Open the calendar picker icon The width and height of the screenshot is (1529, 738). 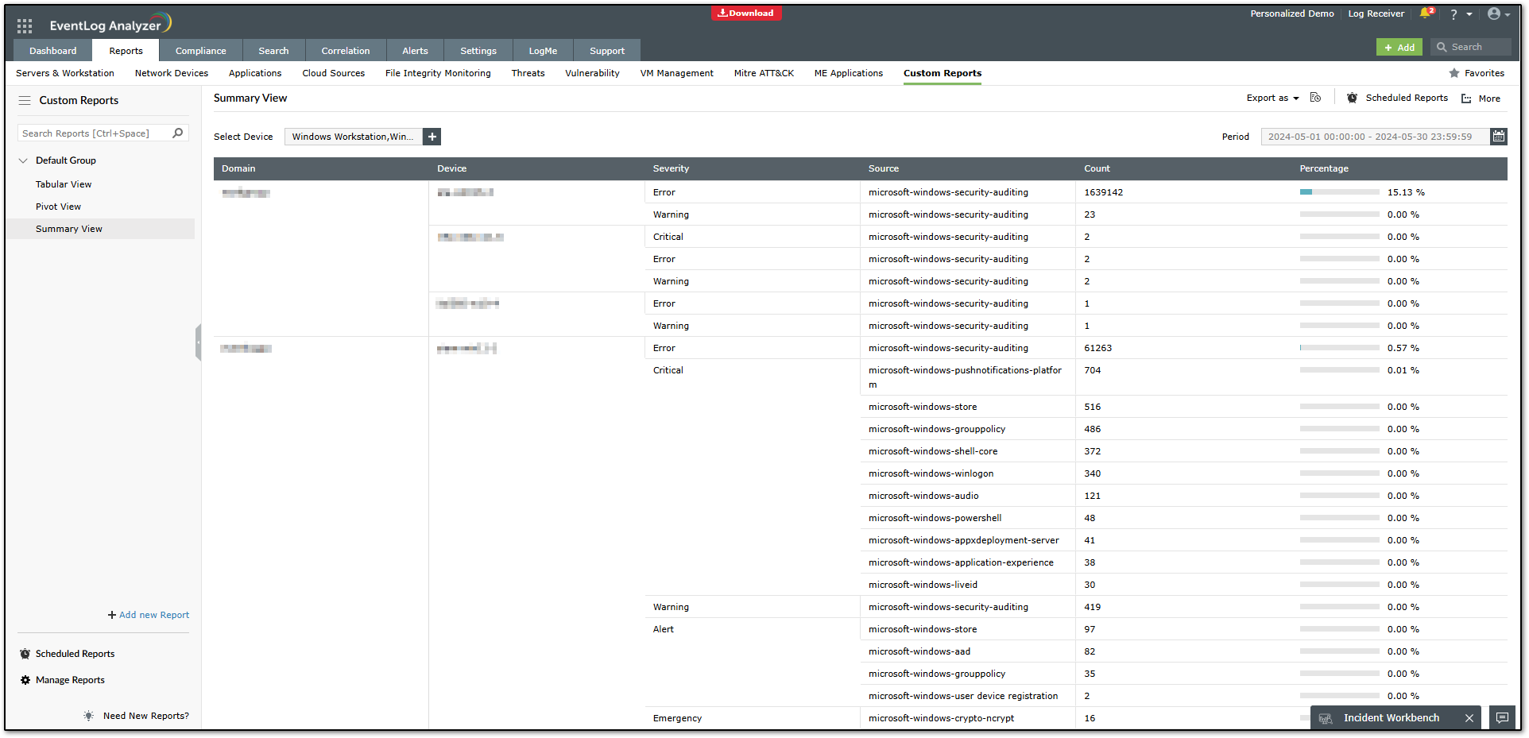[1499, 137]
